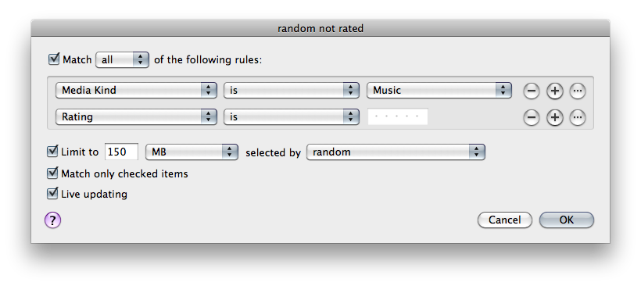641x286 pixels.
Task: Uncheck Match only checked items
Action: [x=52, y=173]
